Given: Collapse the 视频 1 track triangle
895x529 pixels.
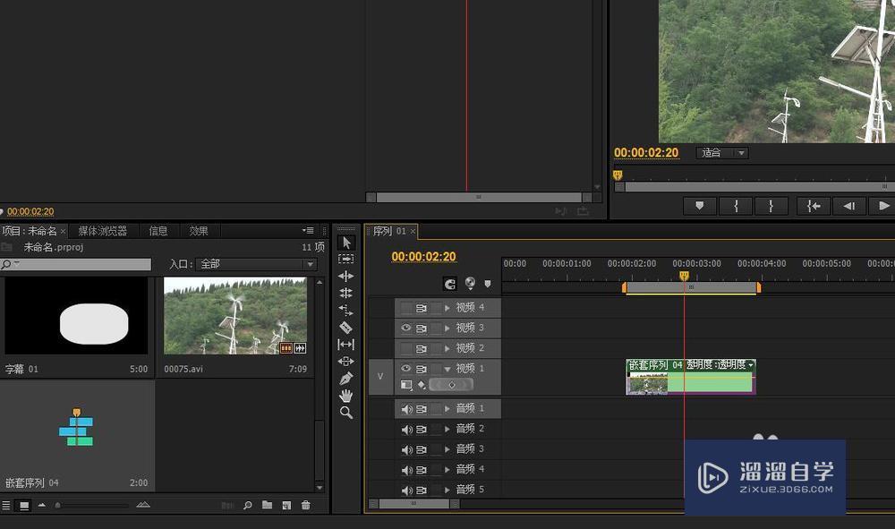Looking at the screenshot, I should click(447, 369).
